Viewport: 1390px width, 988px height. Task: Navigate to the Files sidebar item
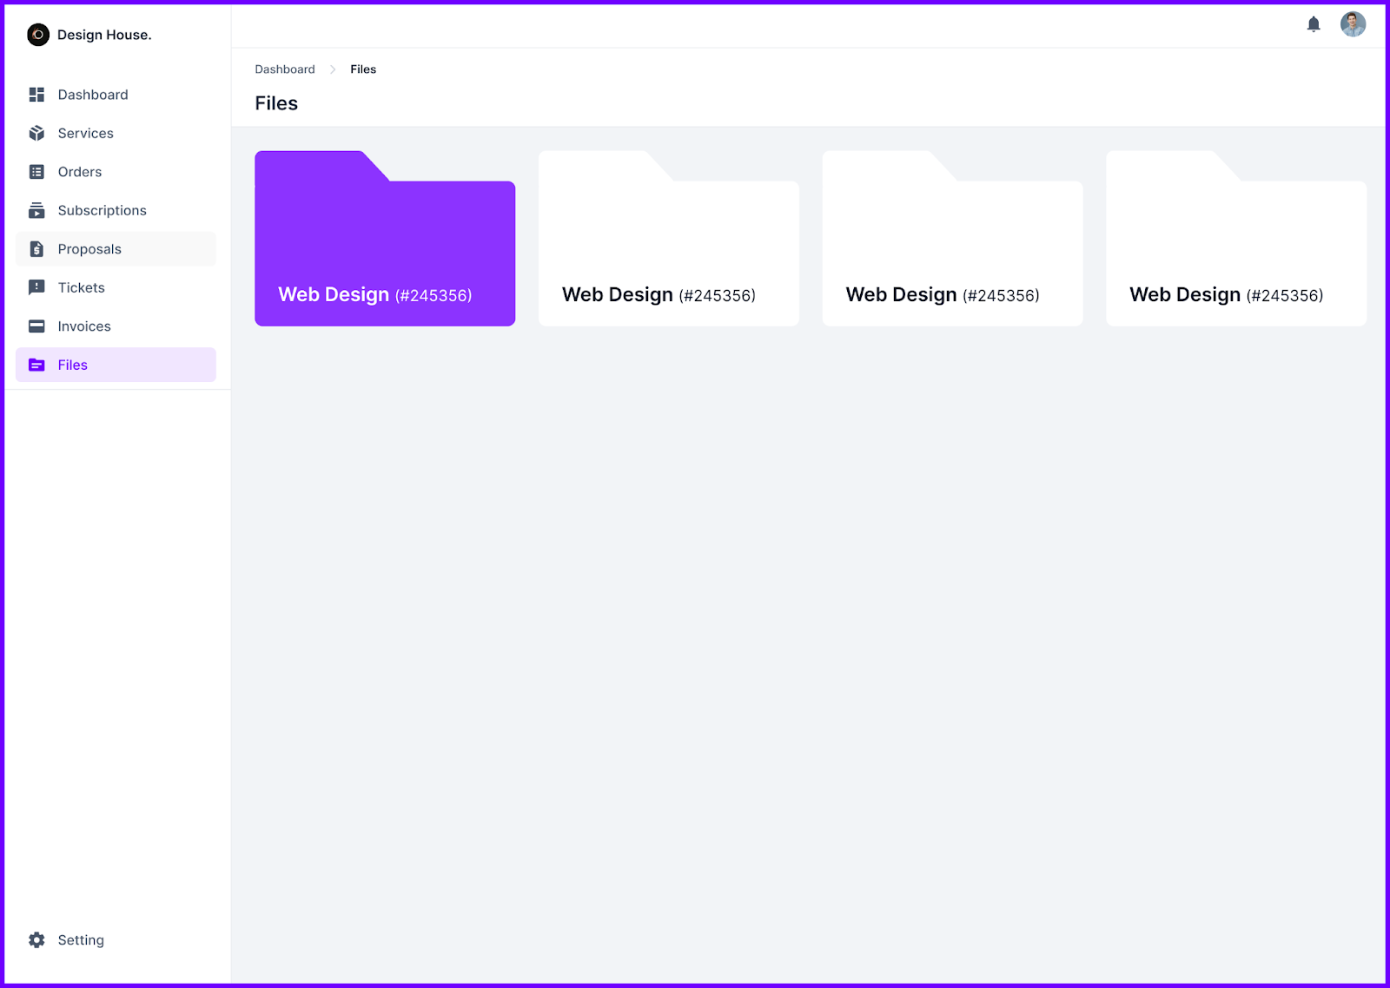coord(72,365)
